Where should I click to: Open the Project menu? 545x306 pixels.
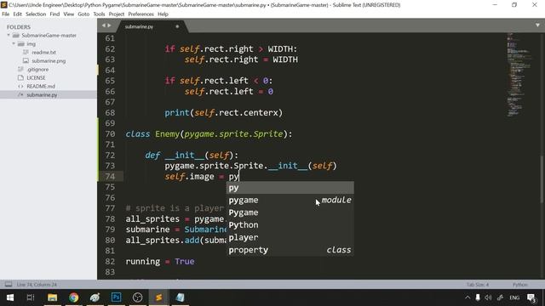[117, 14]
